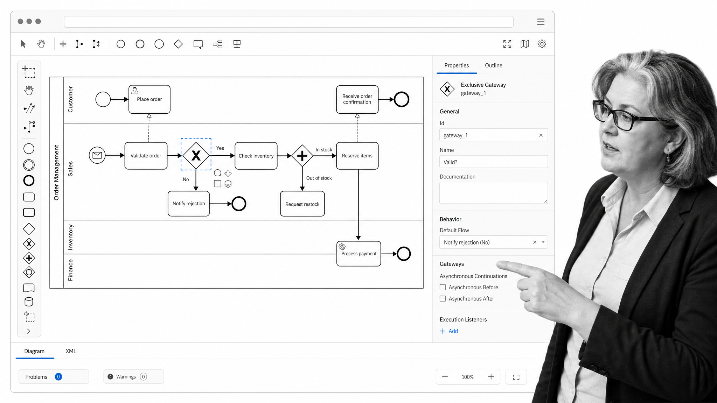Toggle the minimap icon in top toolbar
The width and height of the screenshot is (717, 403).
point(525,44)
